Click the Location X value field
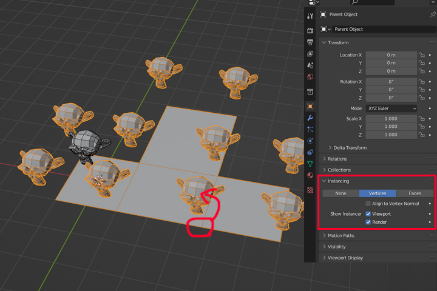The height and width of the screenshot is (291, 437). (x=391, y=55)
